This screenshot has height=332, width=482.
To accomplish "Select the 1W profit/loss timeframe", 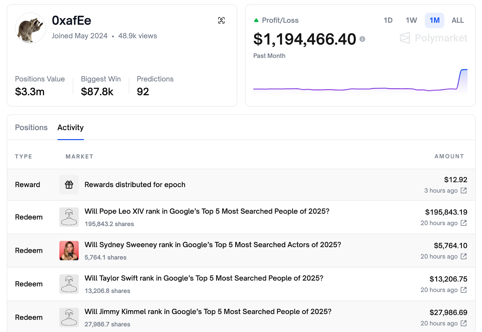I will [411, 20].
